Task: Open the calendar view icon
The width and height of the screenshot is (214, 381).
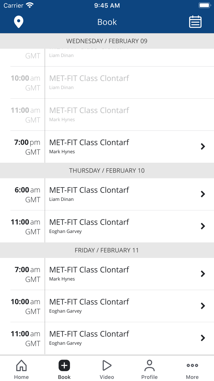Action: click(195, 22)
